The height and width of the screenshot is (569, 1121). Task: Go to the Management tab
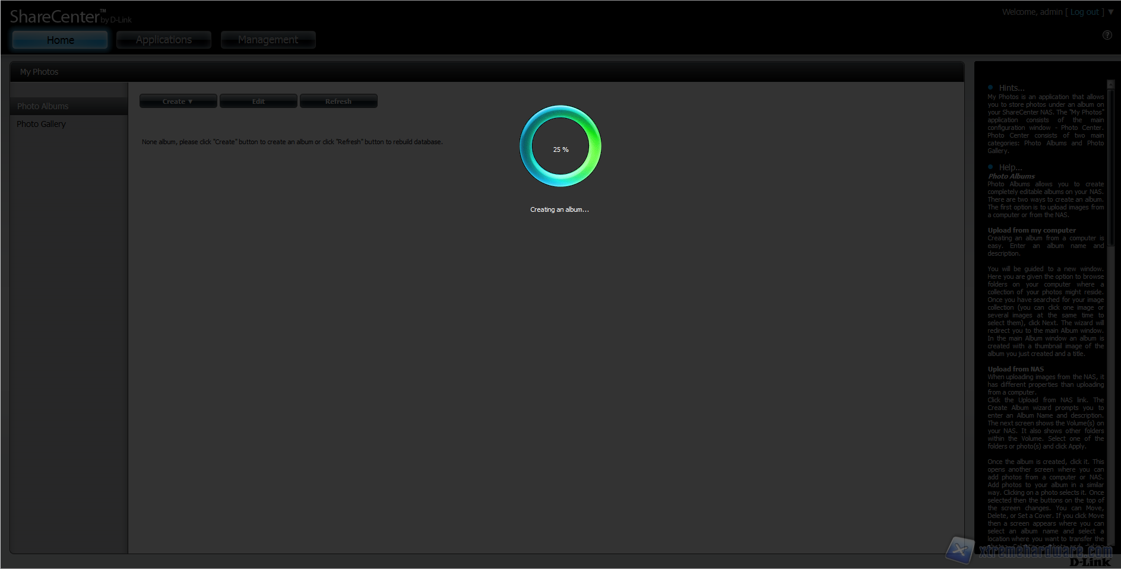(x=268, y=40)
